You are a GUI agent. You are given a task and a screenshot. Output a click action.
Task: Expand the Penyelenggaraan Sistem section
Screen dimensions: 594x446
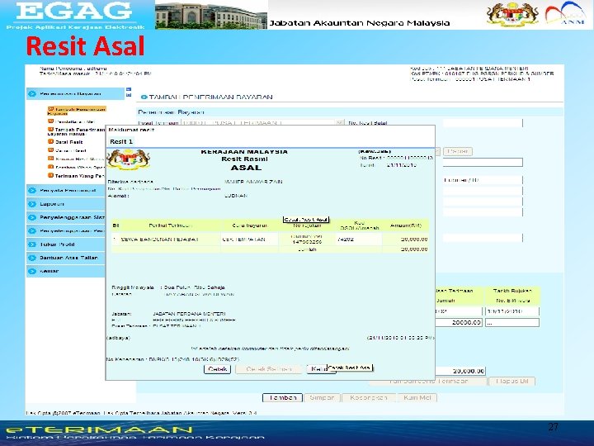[65, 217]
